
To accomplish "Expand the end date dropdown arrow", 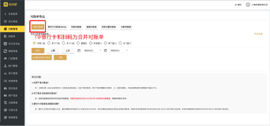I will (127, 50).
